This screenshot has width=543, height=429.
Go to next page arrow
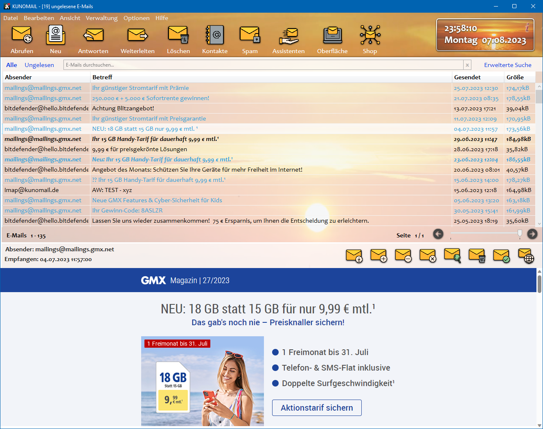(532, 234)
